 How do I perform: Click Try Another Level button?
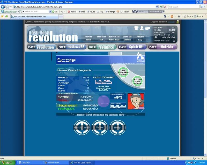(123, 72)
